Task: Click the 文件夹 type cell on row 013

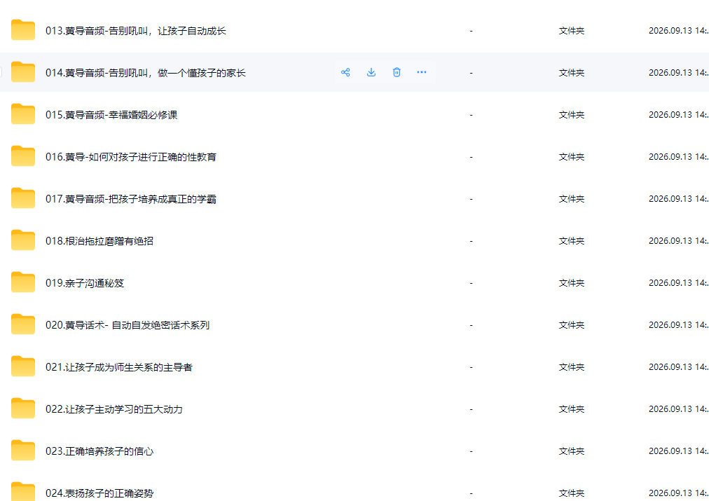Action: [x=572, y=31]
